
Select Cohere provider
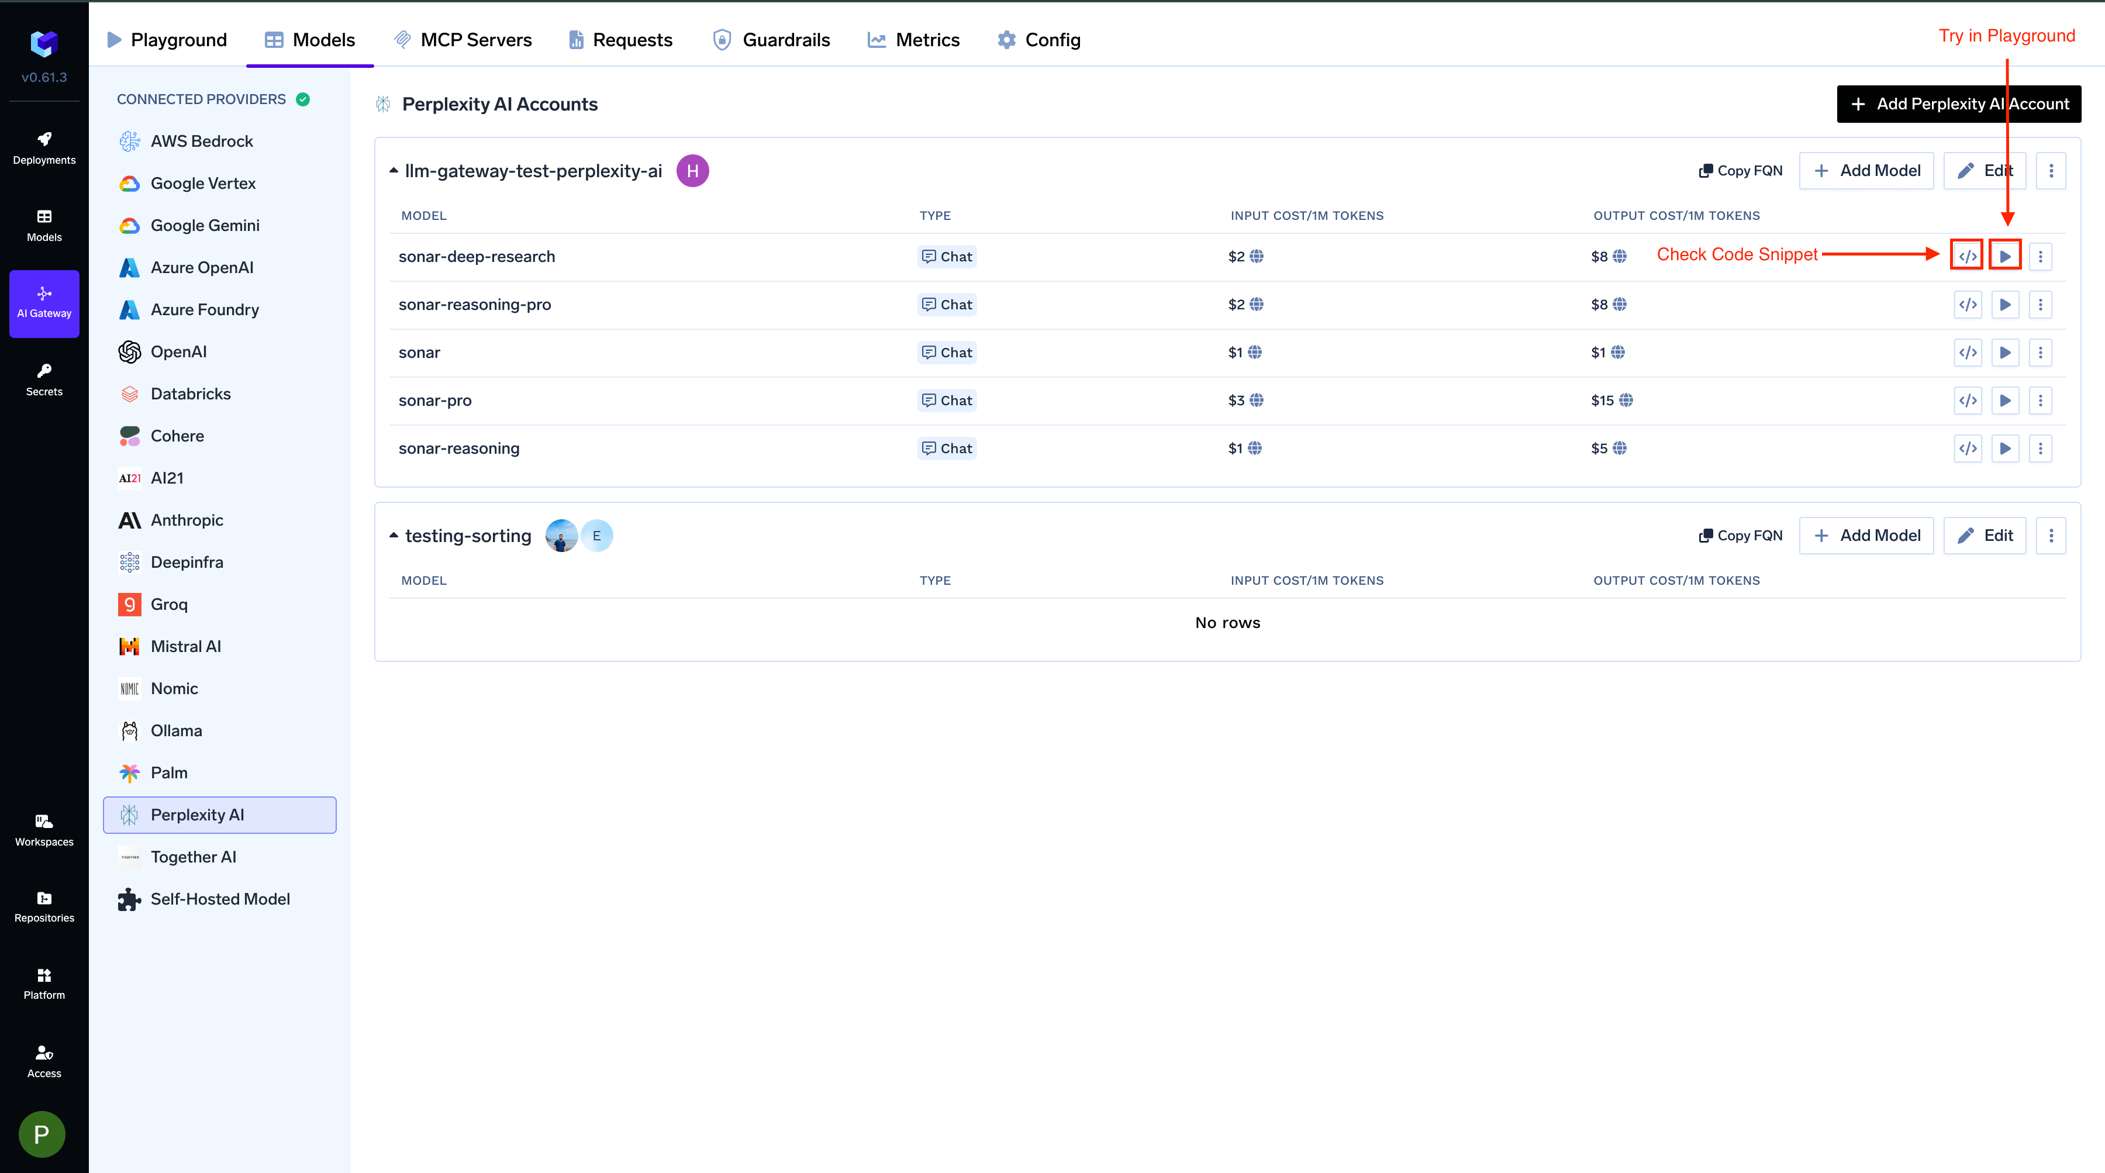click(x=220, y=436)
